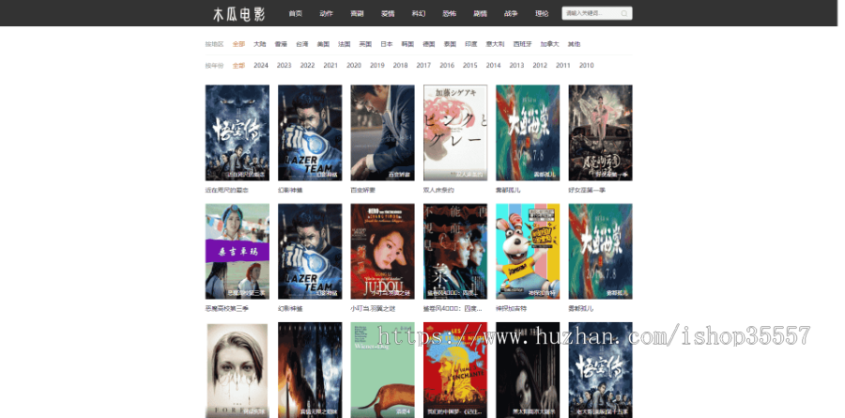845x418 pixels.
Task: Filter movies by region 英国
Action: [365, 44]
